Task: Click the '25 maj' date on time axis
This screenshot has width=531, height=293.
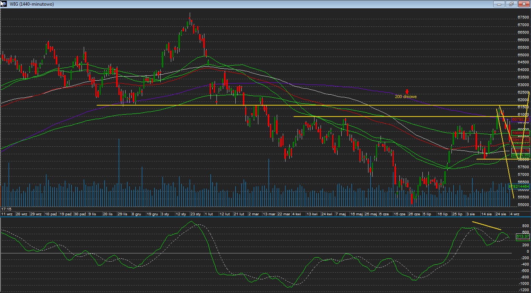Action: click(371, 214)
